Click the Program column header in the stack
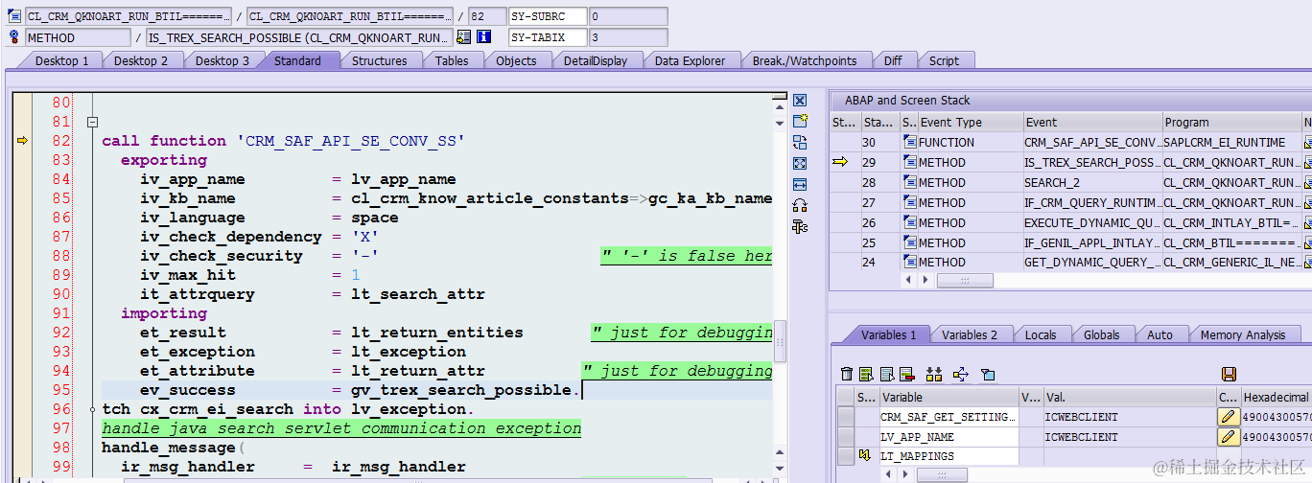Screen dimensions: 1312x483 coord(1230,123)
